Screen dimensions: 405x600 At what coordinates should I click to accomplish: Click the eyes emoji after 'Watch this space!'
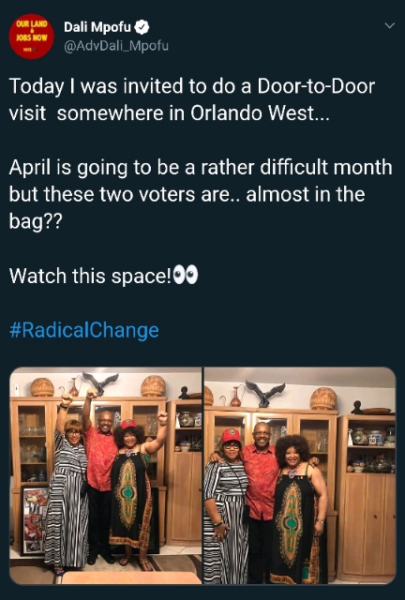(186, 275)
